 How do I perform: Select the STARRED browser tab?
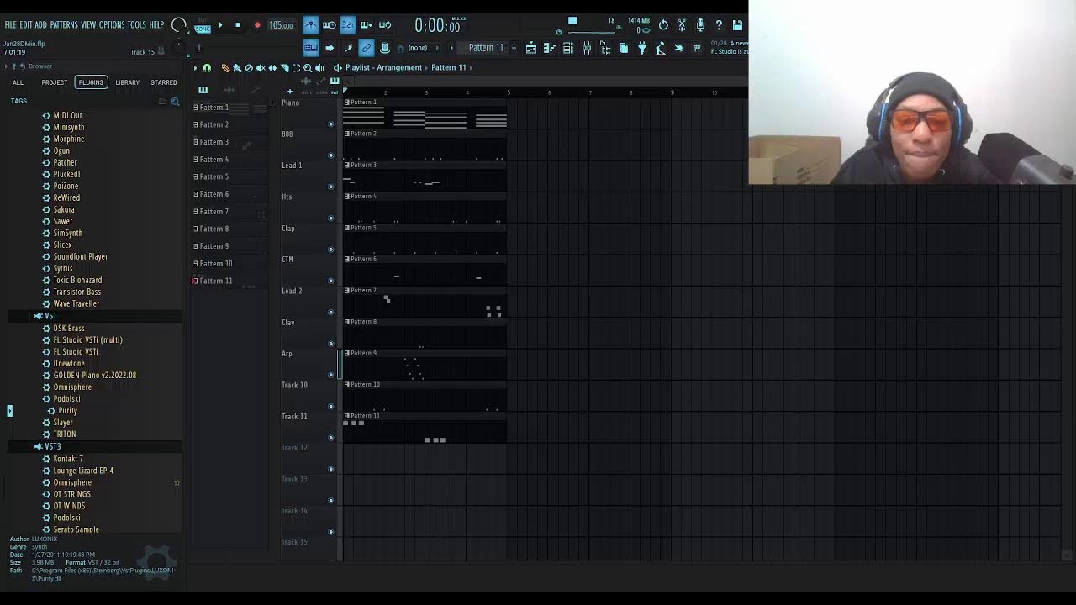pos(164,82)
